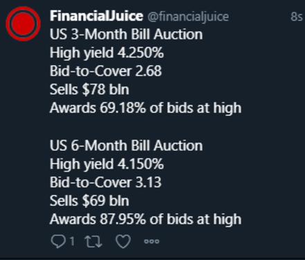This screenshot has width=305, height=260.
Task: Open the three-dot more options menu
Action: pos(151,241)
